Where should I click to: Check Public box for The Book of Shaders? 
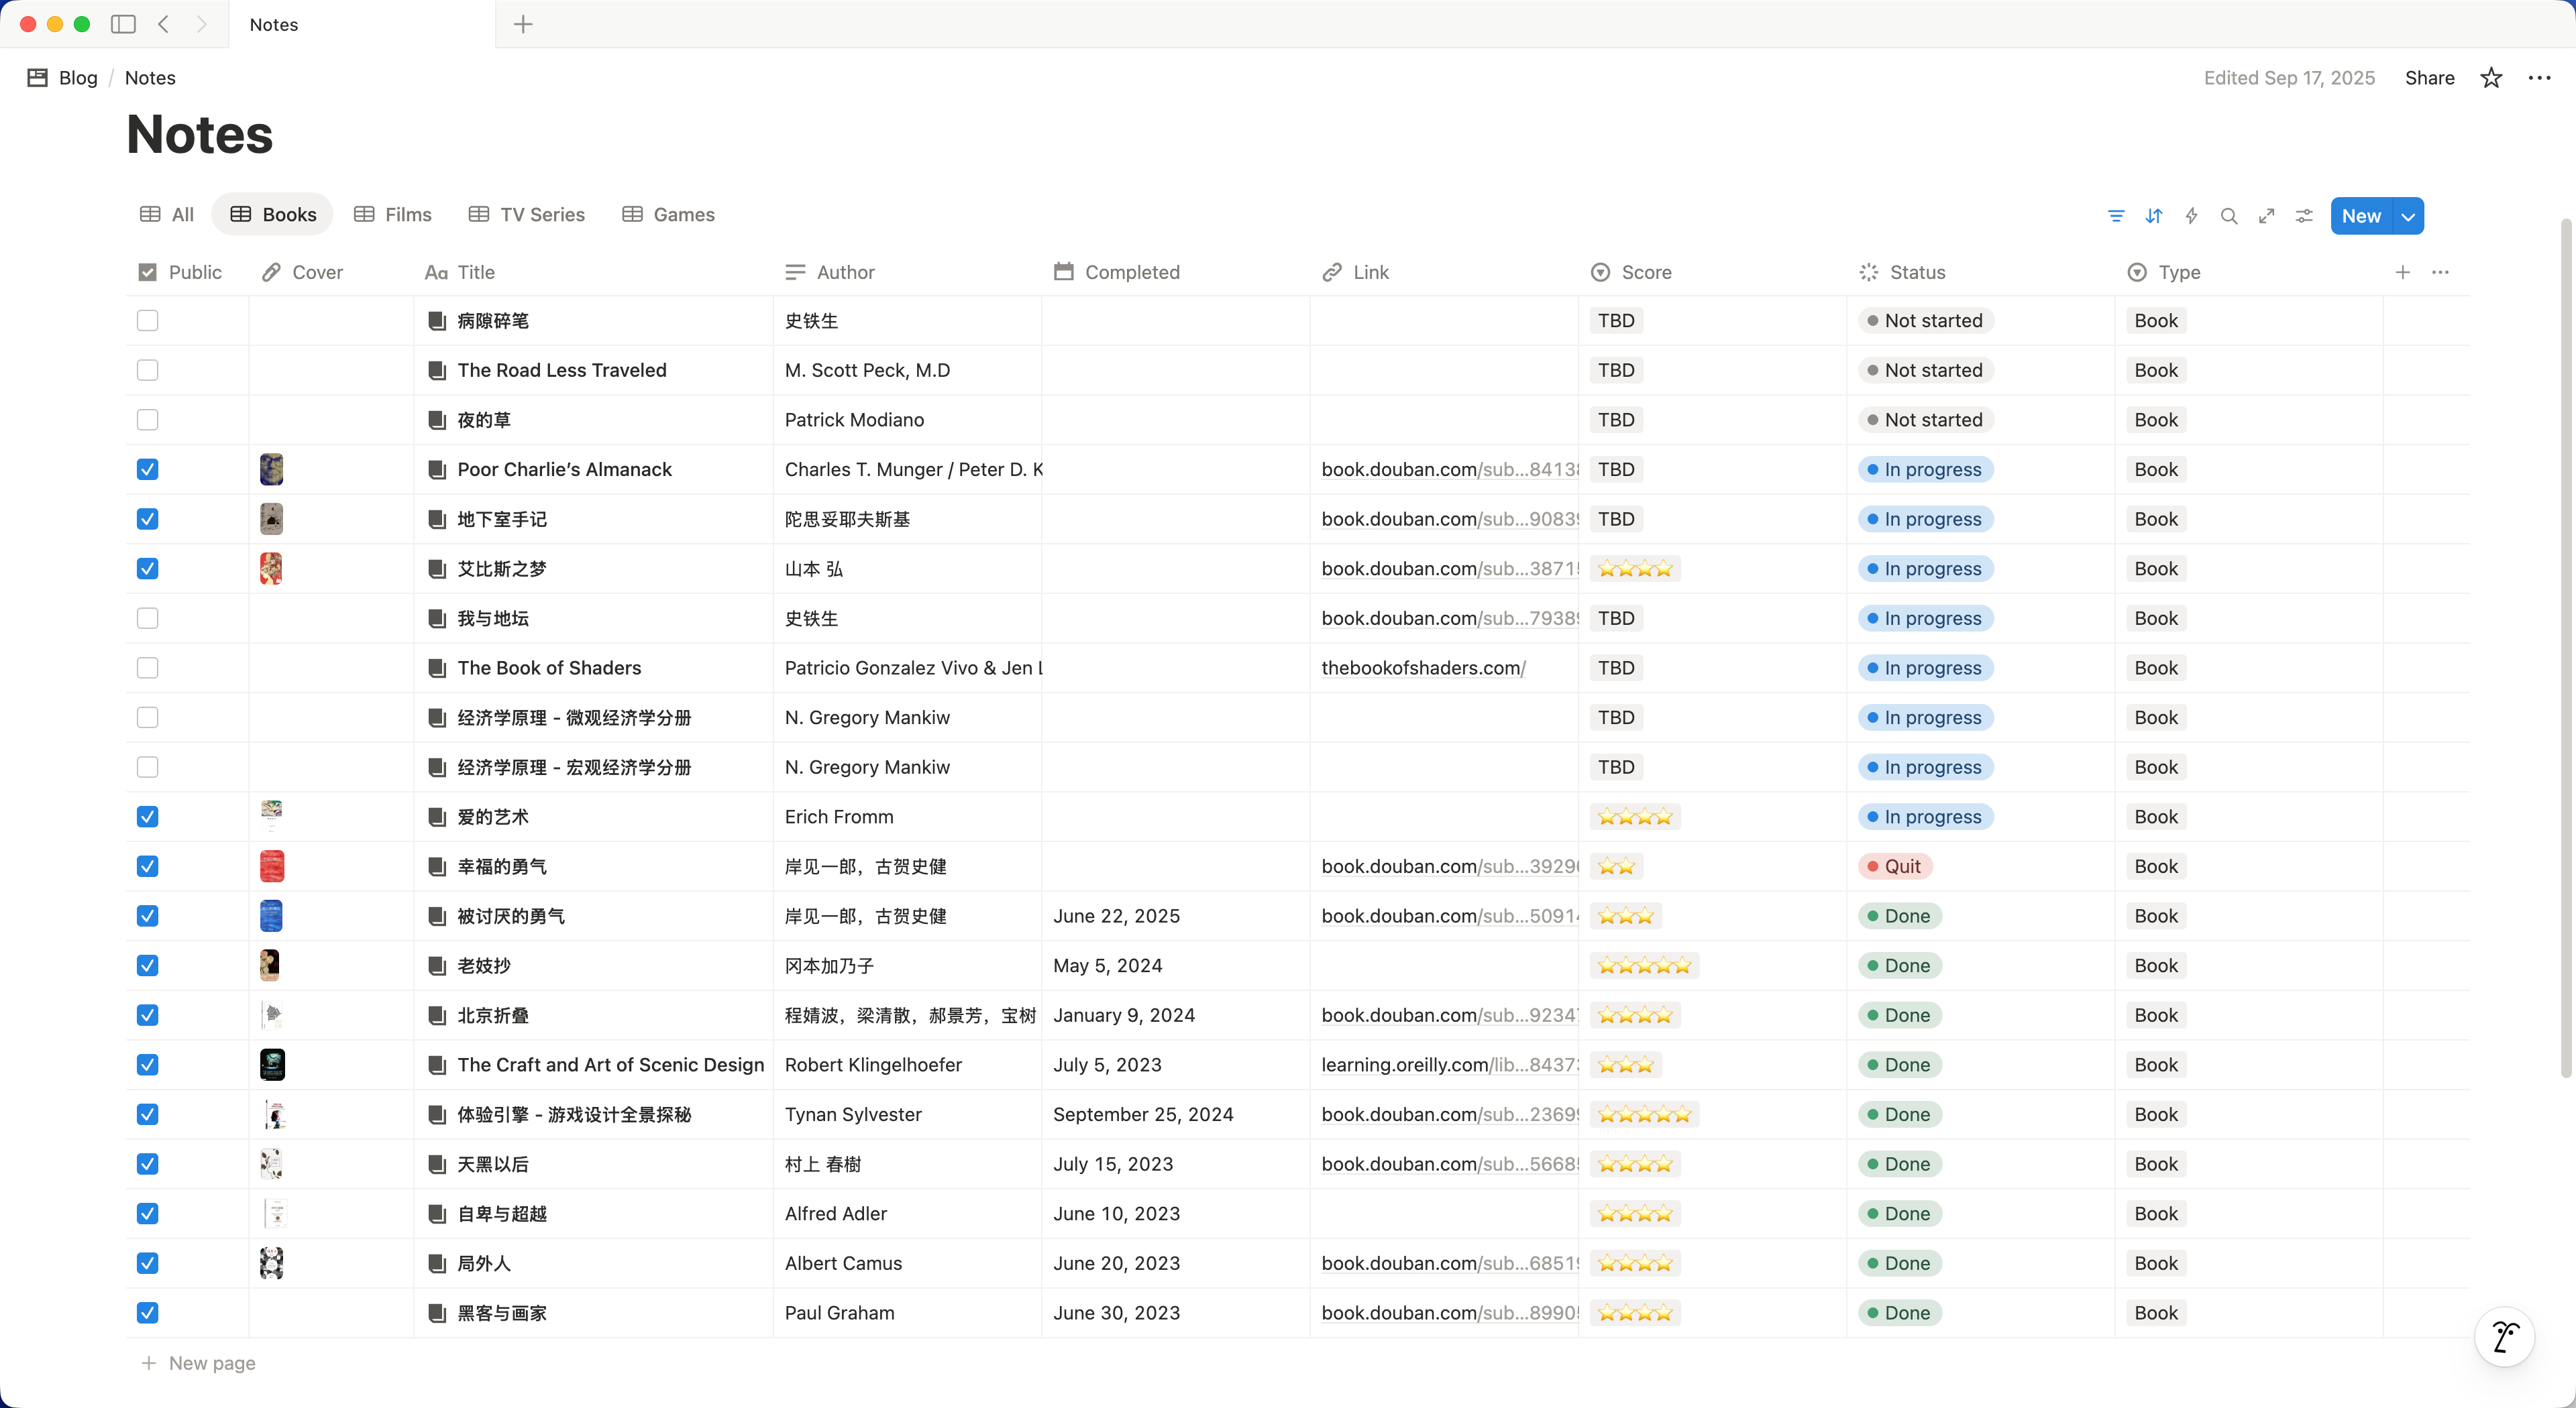tap(148, 668)
